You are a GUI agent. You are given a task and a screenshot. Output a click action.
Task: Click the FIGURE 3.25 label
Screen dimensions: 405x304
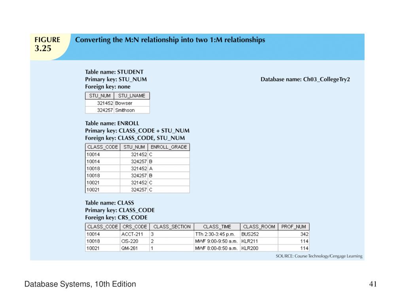47,44
